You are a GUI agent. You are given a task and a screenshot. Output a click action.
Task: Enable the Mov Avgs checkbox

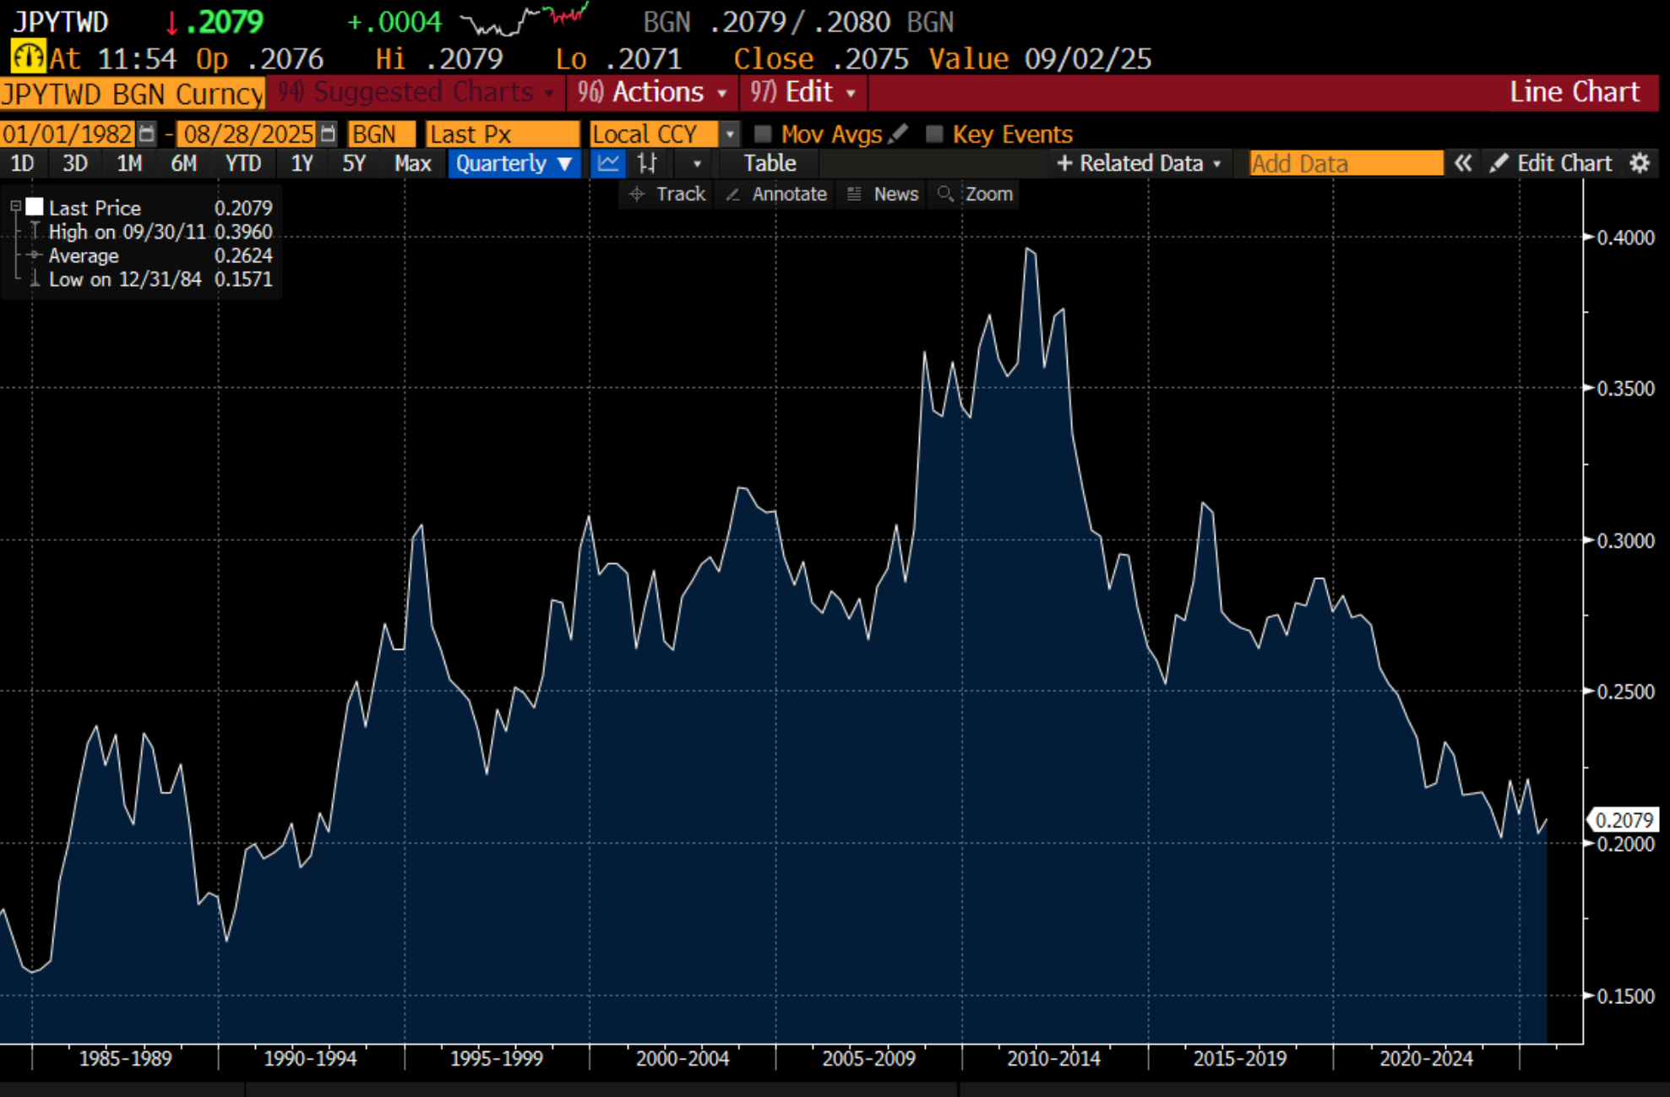coord(763,134)
